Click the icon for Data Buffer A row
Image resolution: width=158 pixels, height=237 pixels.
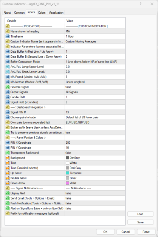click(x=8, y=52)
